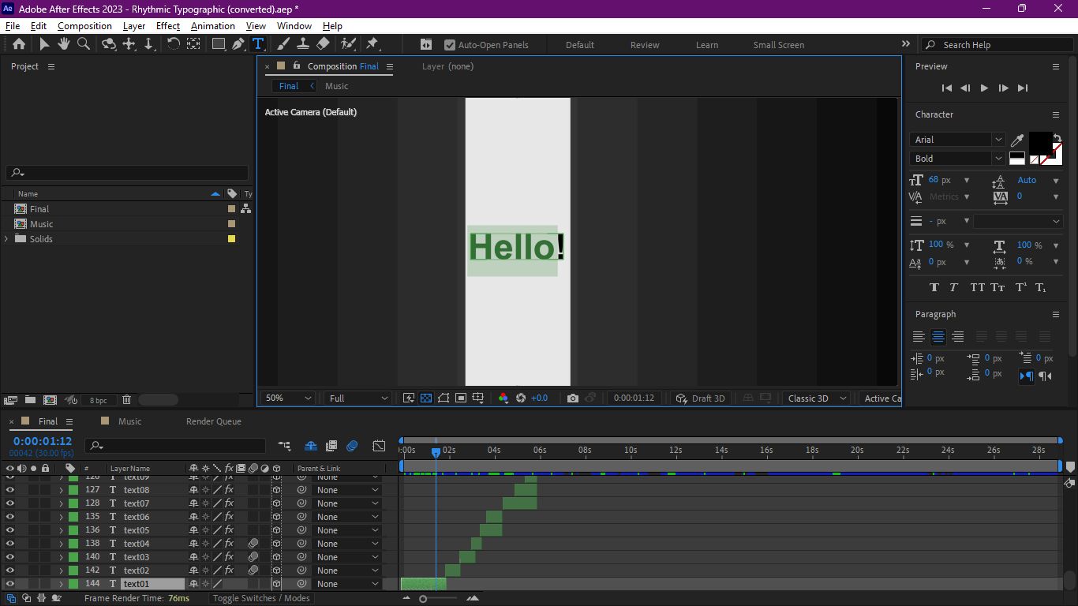
Task: Toggle 3D layer switch for text03
Action: tap(276, 557)
